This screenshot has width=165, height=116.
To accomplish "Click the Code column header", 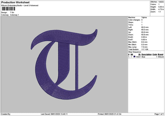I will pos(155,54).
